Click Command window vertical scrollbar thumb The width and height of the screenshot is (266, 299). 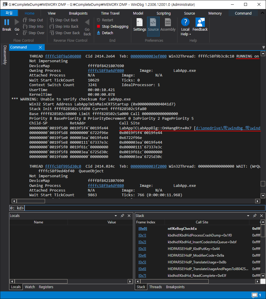[263, 183]
